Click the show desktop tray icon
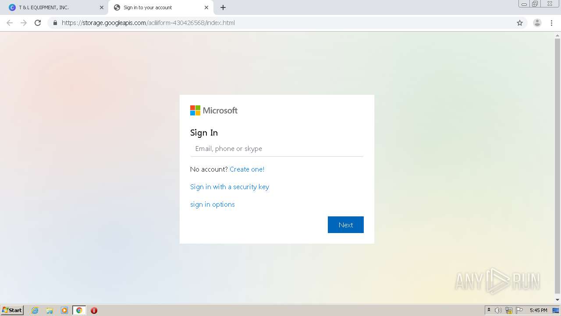The width and height of the screenshot is (561, 316). point(556,310)
